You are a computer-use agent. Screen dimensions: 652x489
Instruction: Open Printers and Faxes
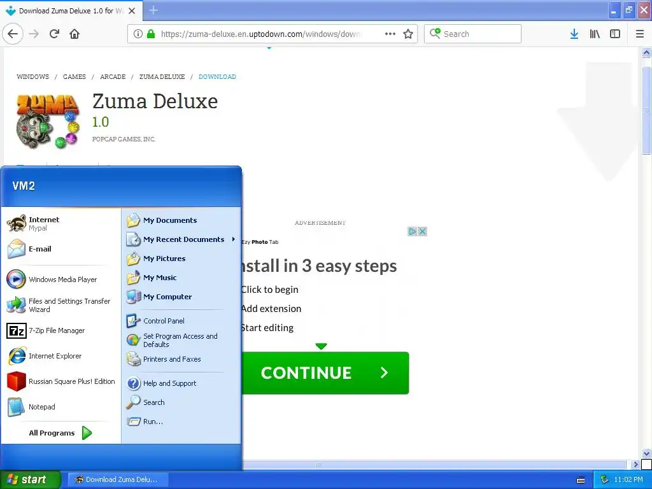click(181, 359)
